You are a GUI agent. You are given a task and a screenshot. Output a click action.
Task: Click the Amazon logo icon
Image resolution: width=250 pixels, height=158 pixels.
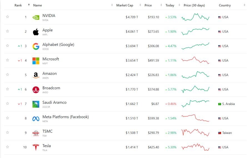click(36, 75)
